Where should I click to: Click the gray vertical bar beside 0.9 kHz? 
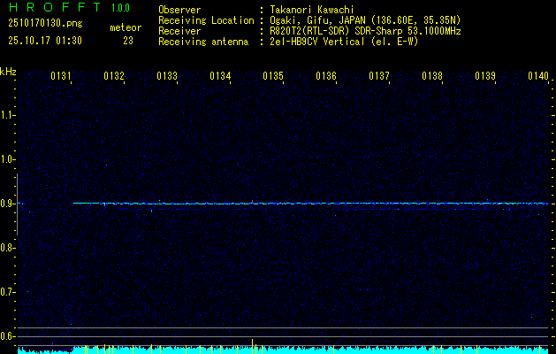point(17,204)
